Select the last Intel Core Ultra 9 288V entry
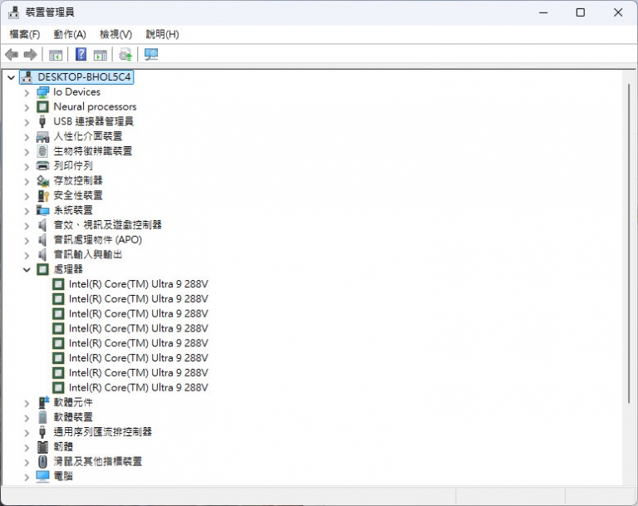The height and width of the screenshot is (506, 638). [x=139, y=387]
